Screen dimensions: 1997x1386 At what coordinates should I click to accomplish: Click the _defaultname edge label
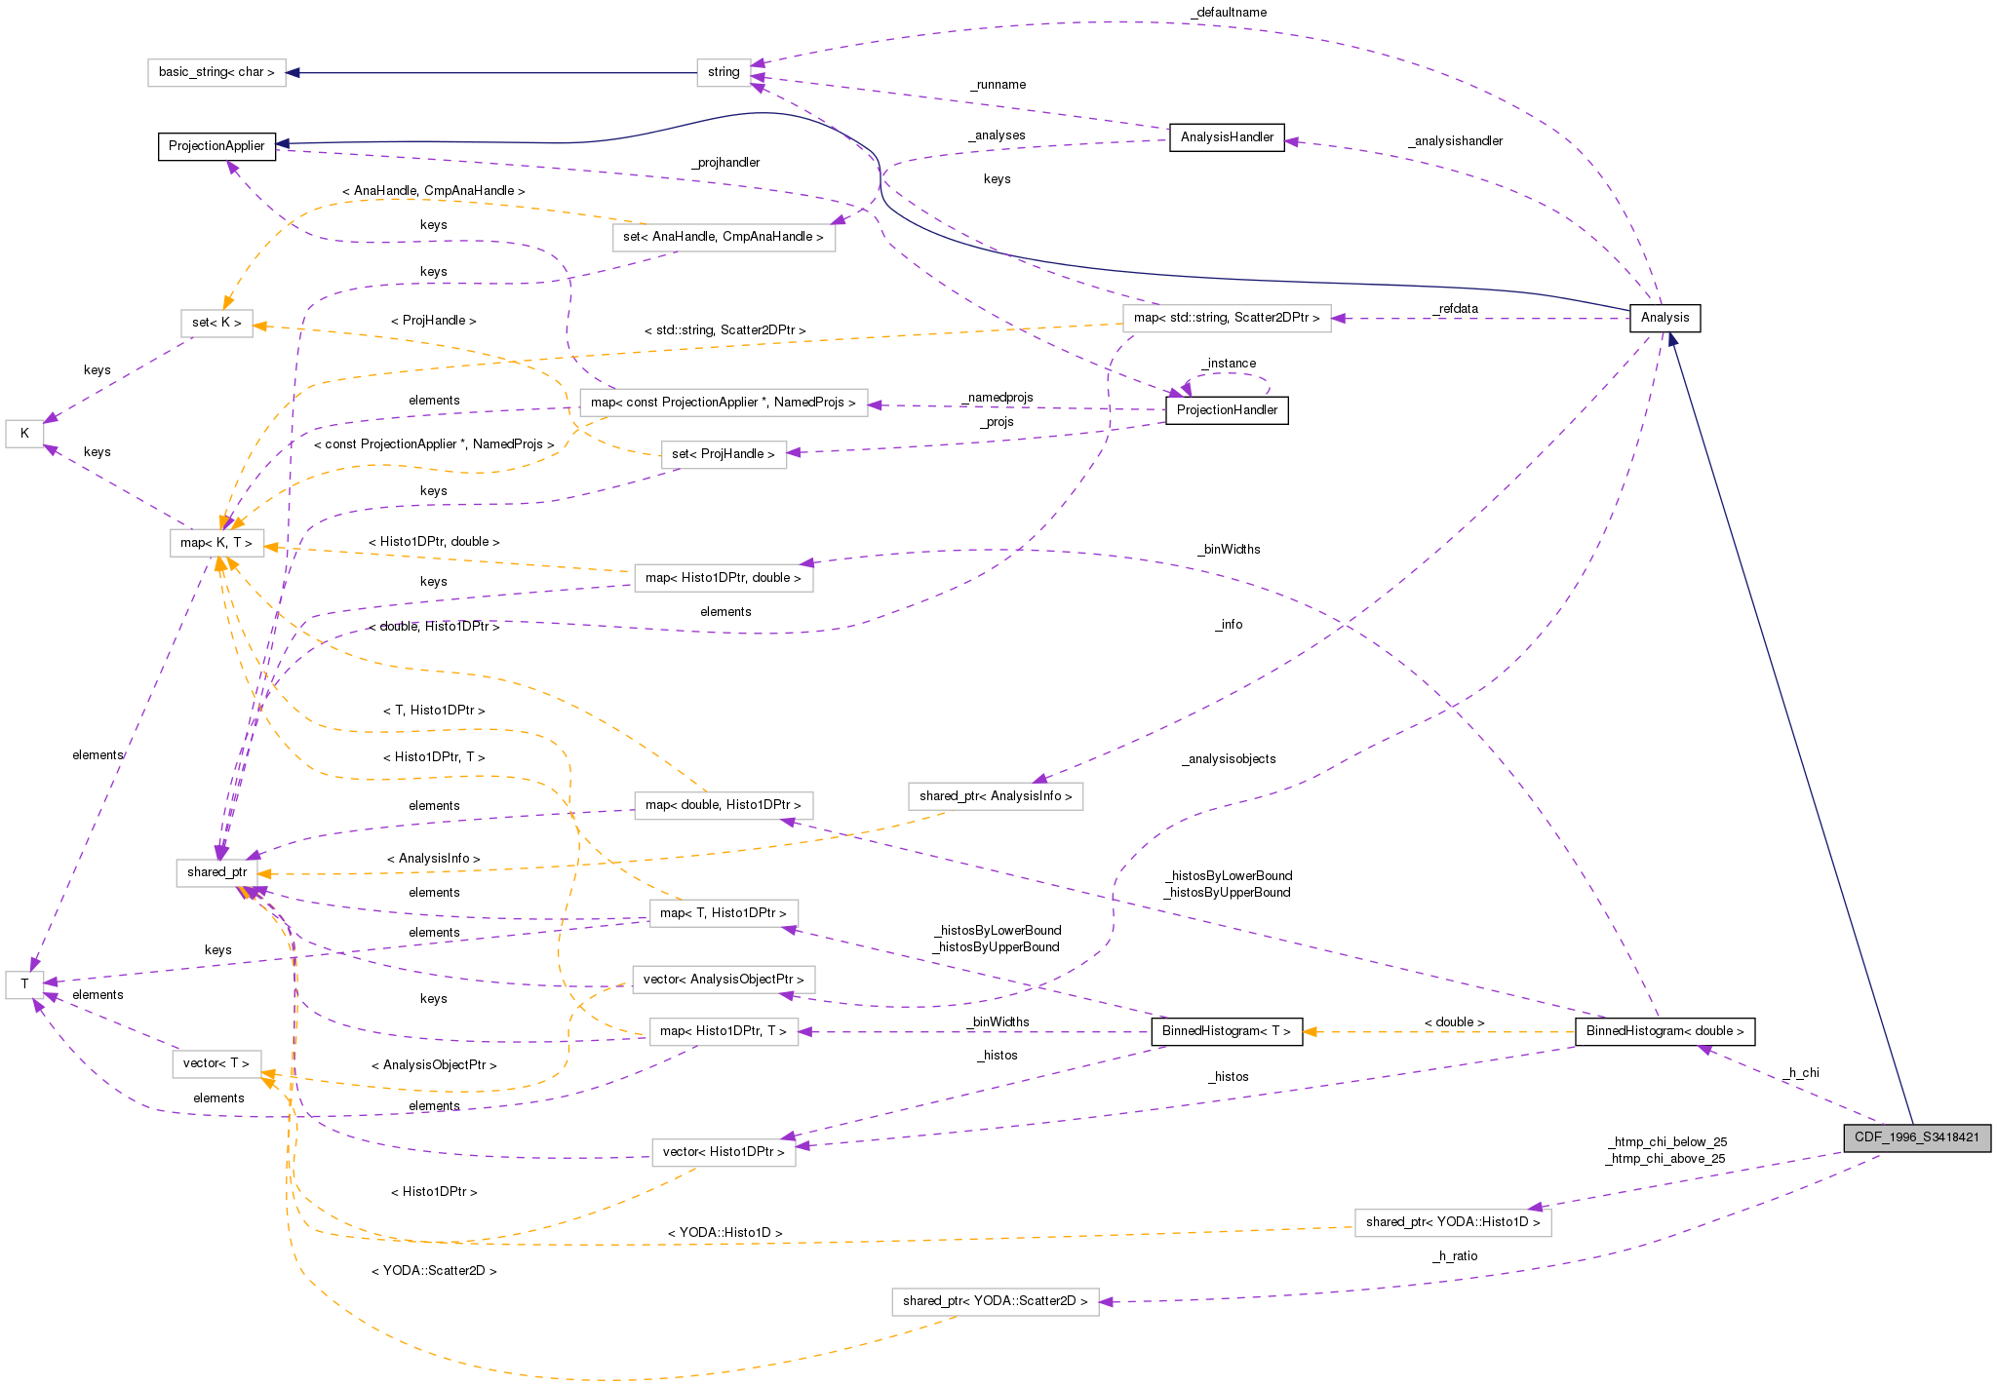(x=1230, y=13)
